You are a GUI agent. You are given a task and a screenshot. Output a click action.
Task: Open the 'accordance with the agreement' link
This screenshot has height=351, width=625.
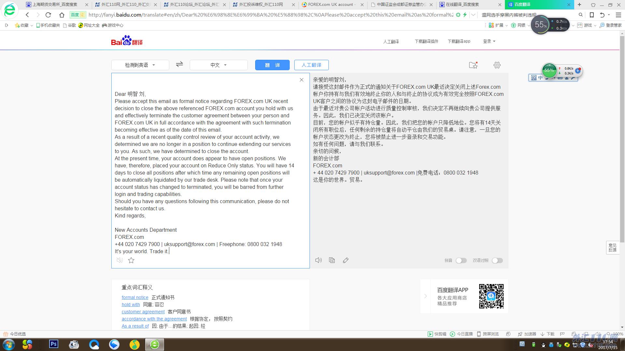(x=154, y=319)
